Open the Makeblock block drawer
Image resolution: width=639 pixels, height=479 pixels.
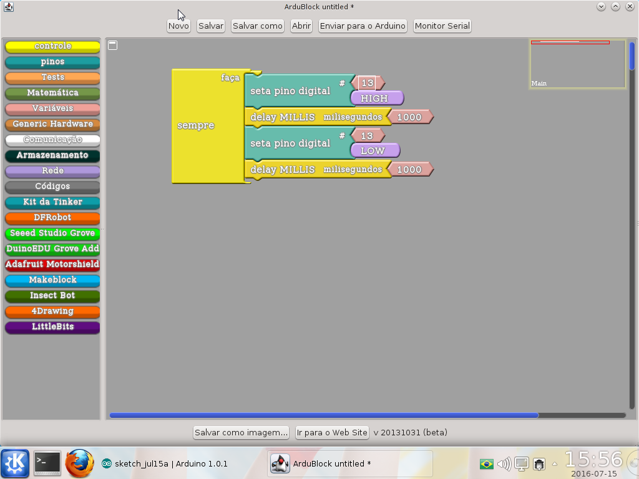pyautogui.click(x=52, y=280)
